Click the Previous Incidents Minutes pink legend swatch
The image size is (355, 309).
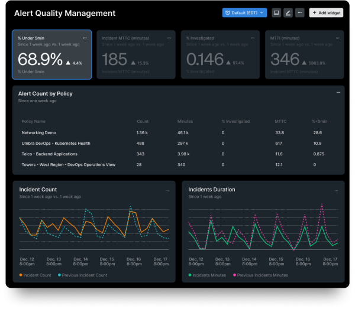coord(235,275)
